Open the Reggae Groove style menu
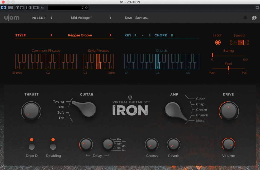The width and height of the screenshot is (260, 170). tap(80, 35)
